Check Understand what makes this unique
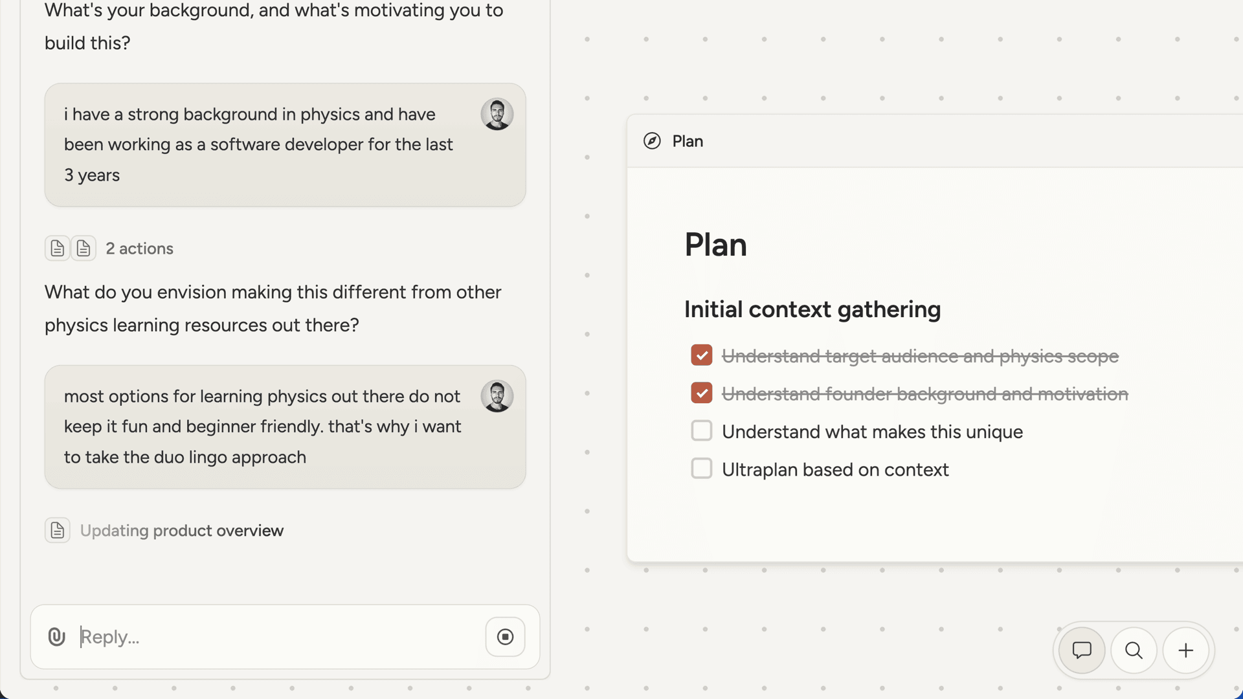 point(701,430)
